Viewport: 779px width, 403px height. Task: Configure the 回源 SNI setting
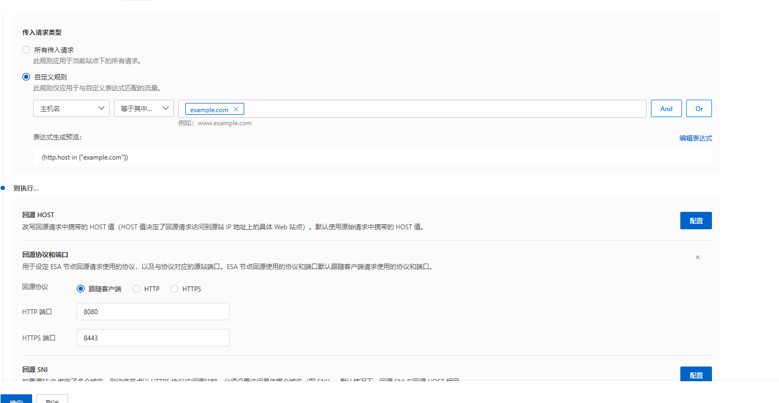click(x=696, y=375)
